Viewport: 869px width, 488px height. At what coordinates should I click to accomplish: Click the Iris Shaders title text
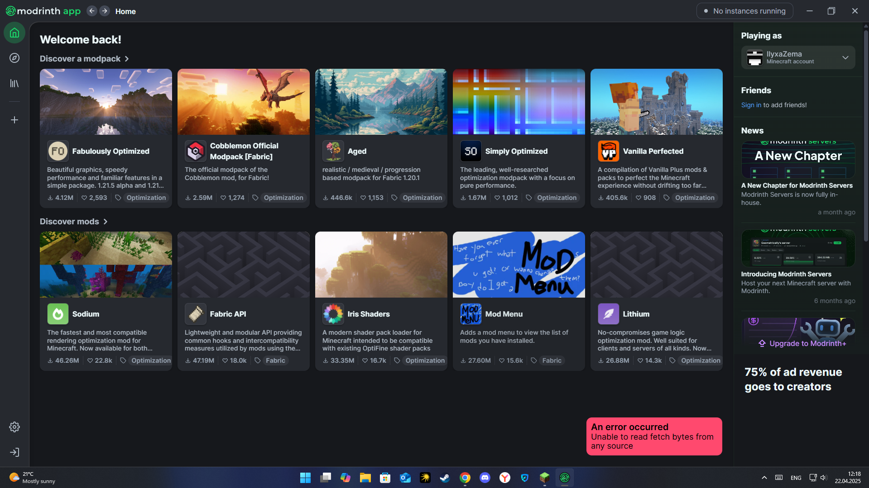369,314
